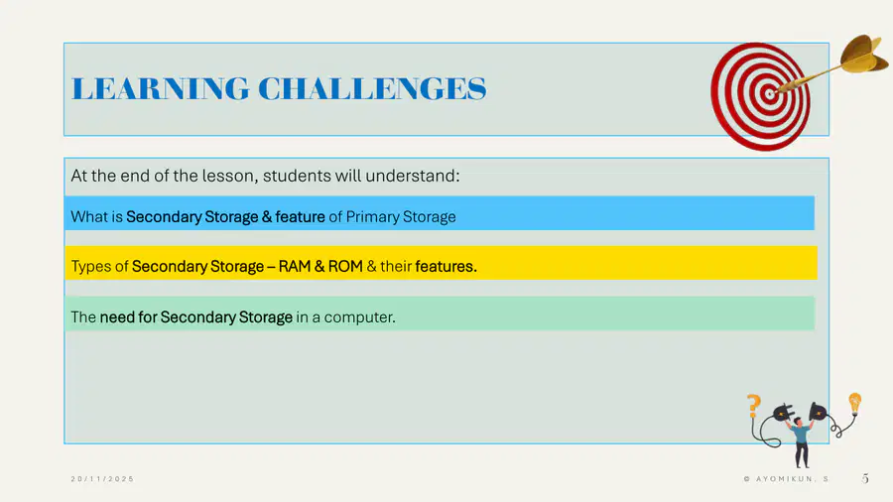The image size is (893, 502).
Task: Click the lightbulb illustration
Action: click(x=855, y=403)
